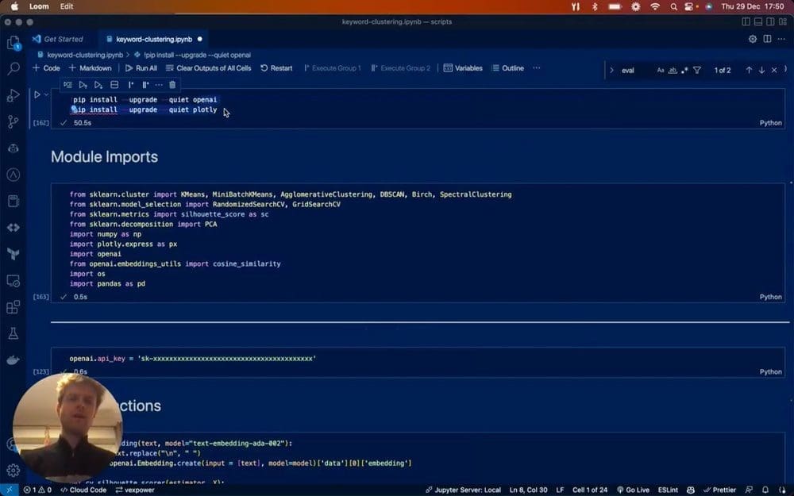Collapse the first code cell chevron
The width and height of the screenshot is (794, 496).
click(48, 94)
